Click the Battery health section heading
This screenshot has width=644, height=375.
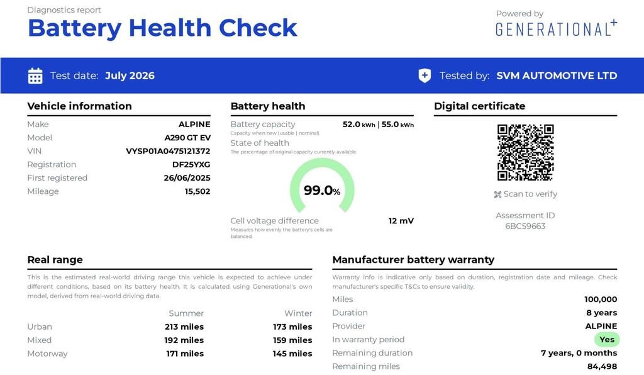[268, 106]
